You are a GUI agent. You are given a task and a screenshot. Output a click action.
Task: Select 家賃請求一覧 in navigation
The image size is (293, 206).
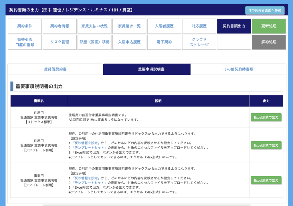[x=129, y=26]
